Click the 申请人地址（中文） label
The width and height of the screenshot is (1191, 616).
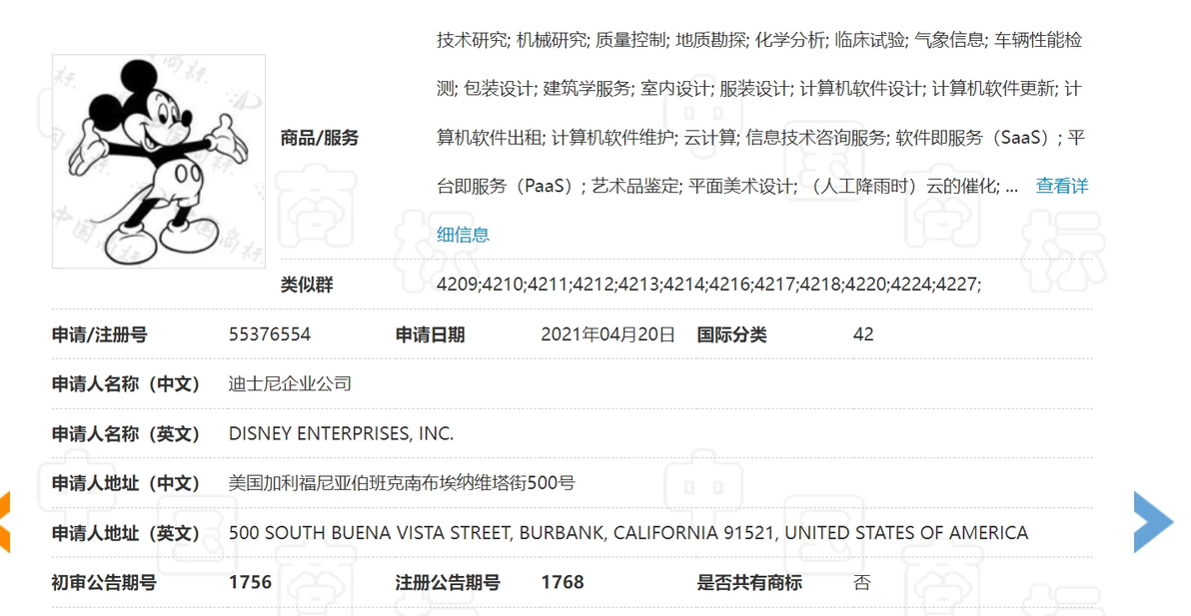[x=126, y=483]
